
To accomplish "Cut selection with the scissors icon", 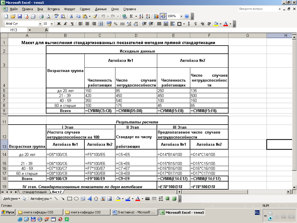I will point(71,16).
